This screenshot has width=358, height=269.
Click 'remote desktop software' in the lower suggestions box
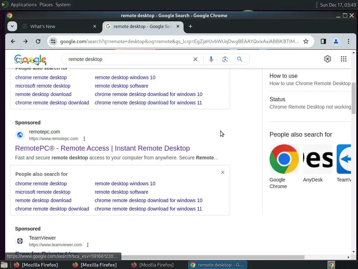(121, 192)
